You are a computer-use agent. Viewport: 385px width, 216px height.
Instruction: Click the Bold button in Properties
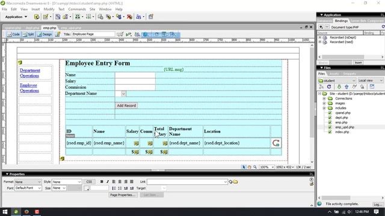(102, 181)
